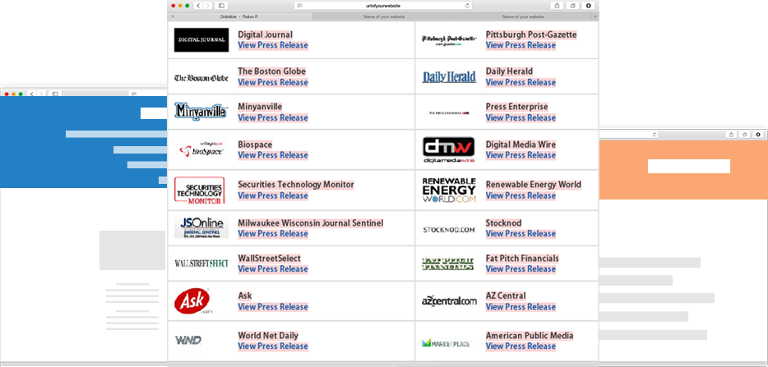This screenshot has height=367, width=768.
Task: Click the WND logo image
Action: (188, 340)
